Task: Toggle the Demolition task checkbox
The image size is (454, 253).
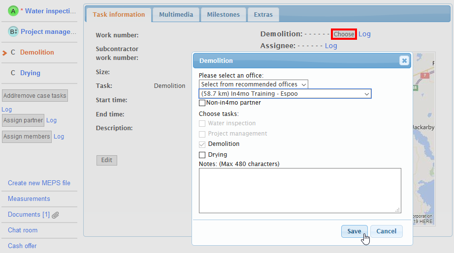Action: [202, 144]
